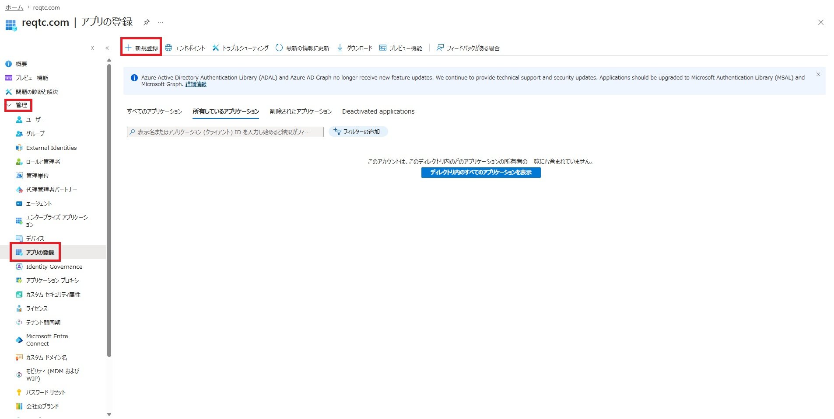Click the ダウンロード arrow icon

340,48
